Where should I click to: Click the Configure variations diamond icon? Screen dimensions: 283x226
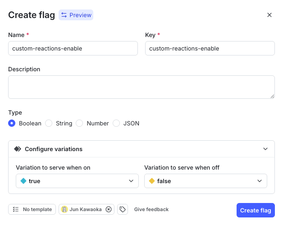click(18, 149)
